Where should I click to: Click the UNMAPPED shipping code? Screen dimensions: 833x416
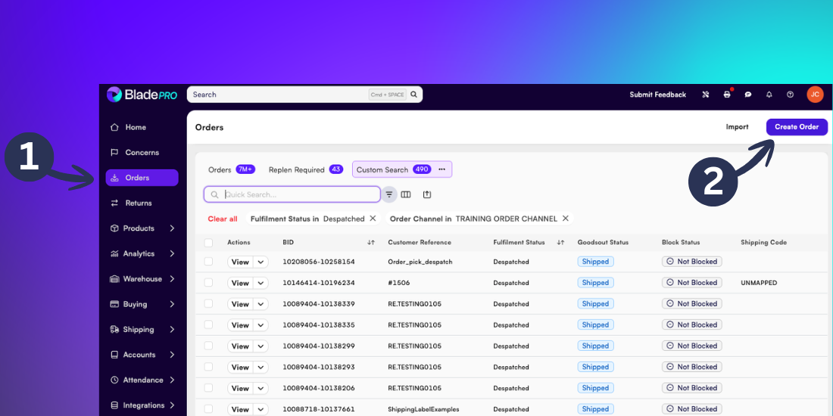coord(759,283)
